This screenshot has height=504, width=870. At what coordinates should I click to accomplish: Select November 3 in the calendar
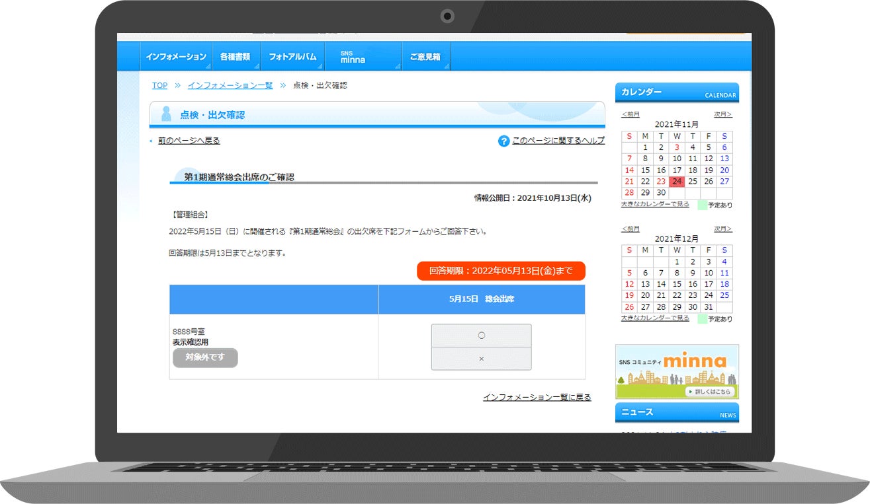677,148
